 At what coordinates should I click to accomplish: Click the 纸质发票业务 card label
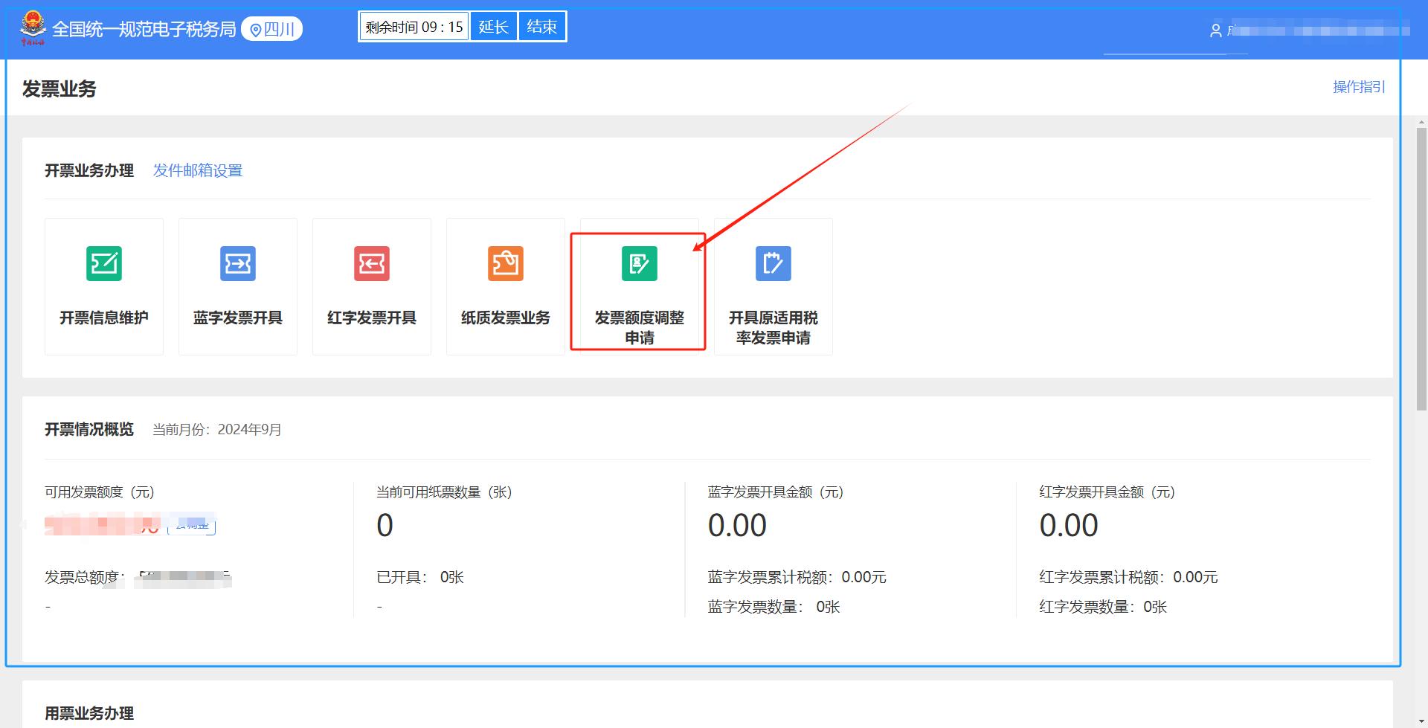click(x=506, y=318)
